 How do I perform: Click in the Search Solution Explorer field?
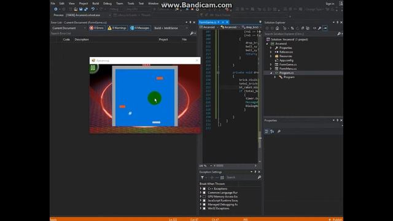coord(300,34)
